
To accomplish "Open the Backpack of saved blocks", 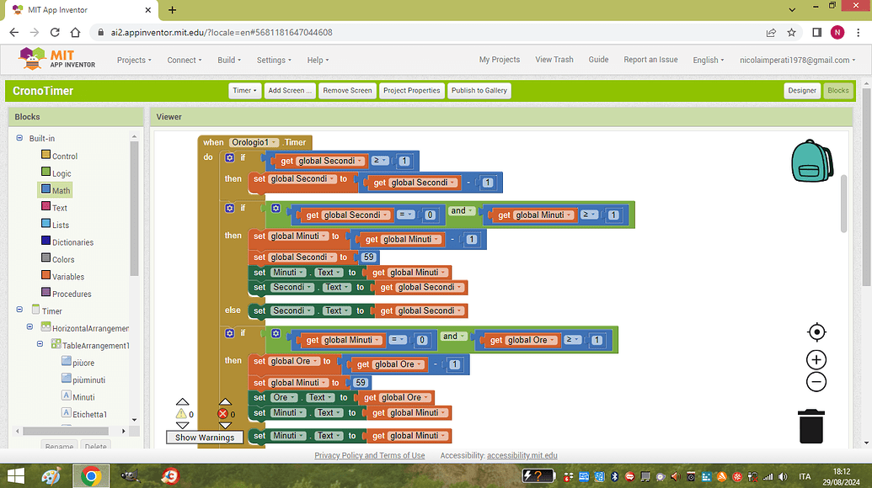I will point(811,162).
